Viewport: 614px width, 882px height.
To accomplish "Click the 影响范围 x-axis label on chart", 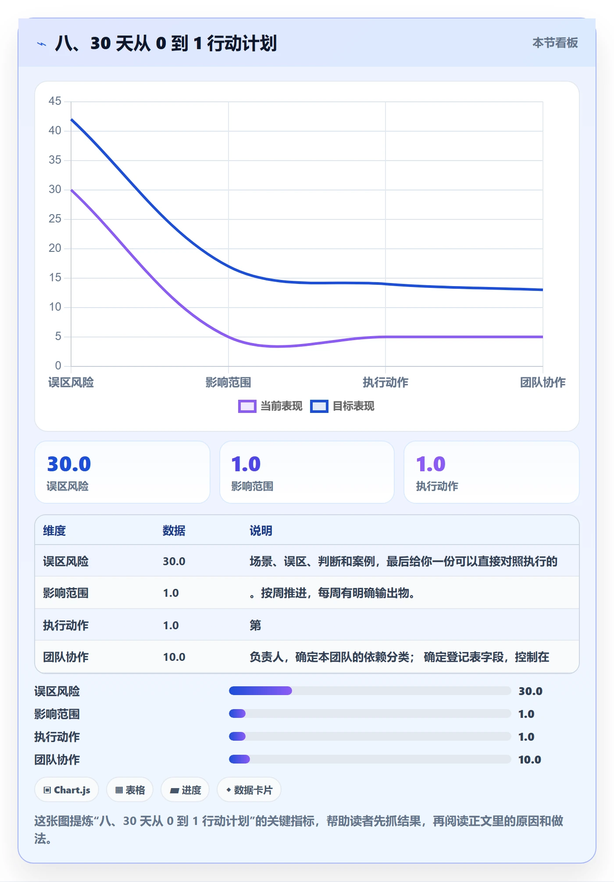I will (x=228, y=382).
